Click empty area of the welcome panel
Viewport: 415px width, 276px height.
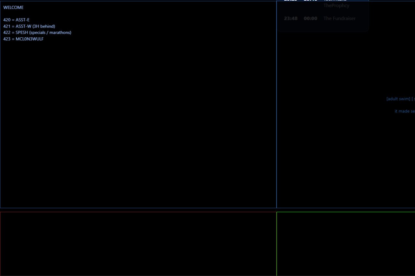coord(138,123)
